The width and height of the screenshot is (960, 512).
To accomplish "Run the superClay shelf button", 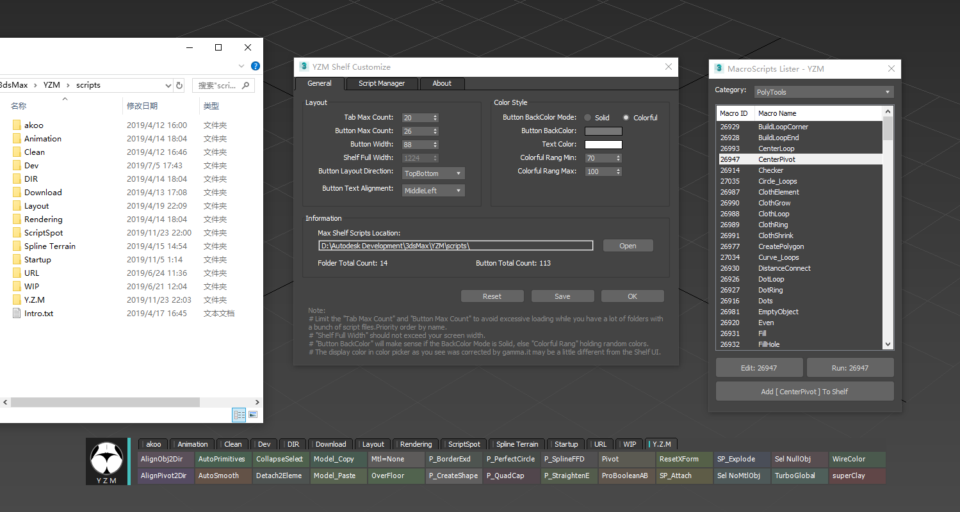I will click(857, 476).
